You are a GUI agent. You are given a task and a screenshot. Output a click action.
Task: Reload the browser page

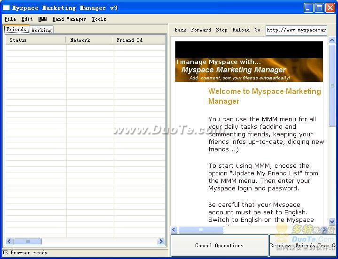[x=241, y=30]
